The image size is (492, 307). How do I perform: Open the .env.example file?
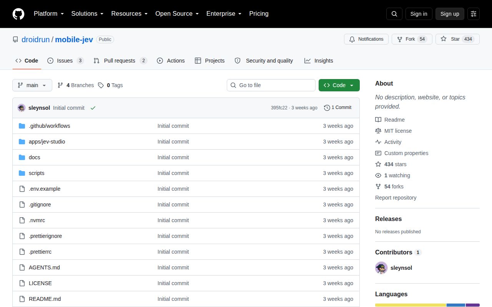pos(45,189)
